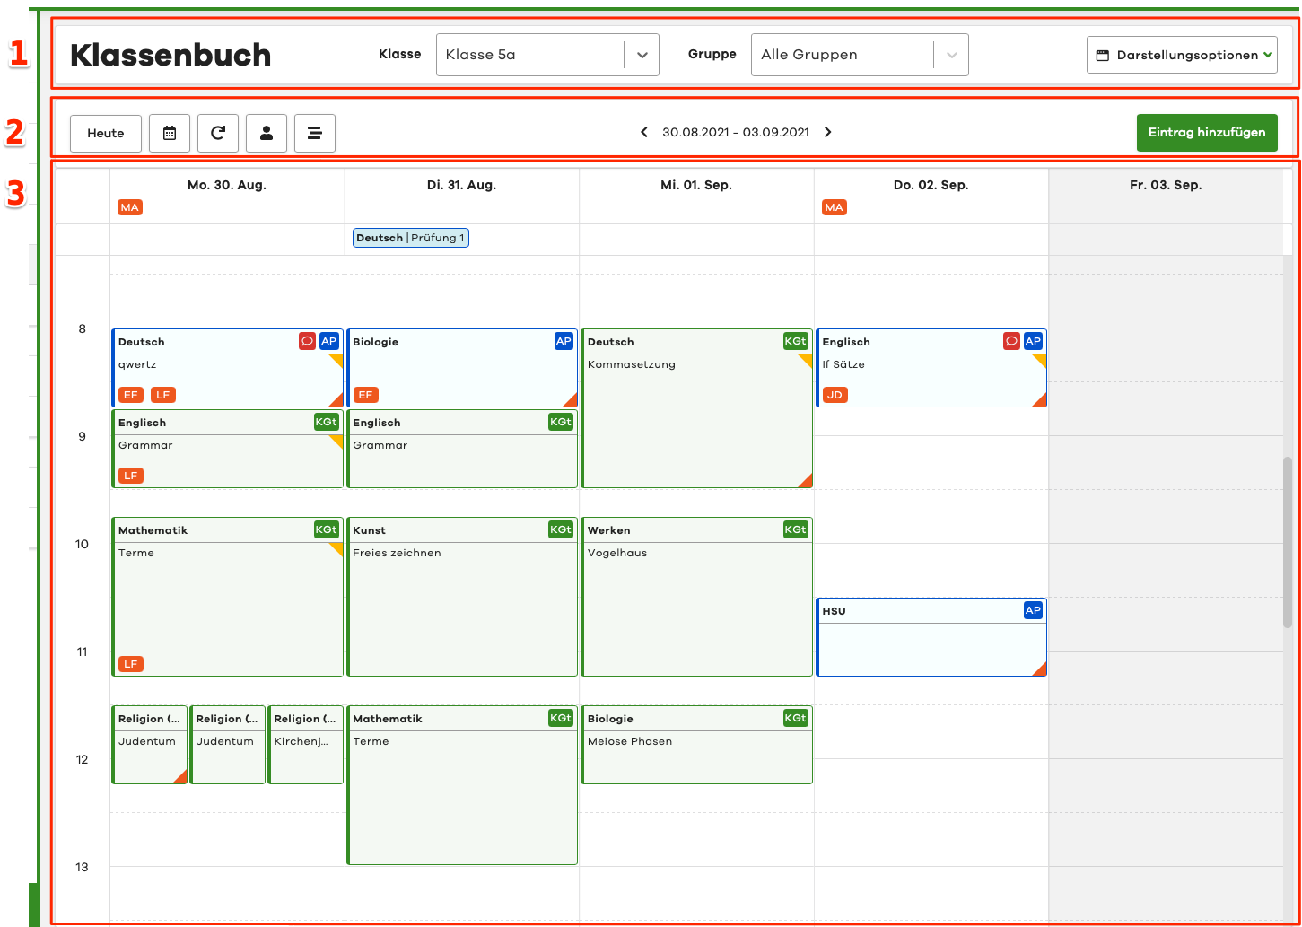Open the Alle Gruppen dropdown
This screenshot has width=1302, height=927.
(x=859, y=55)
